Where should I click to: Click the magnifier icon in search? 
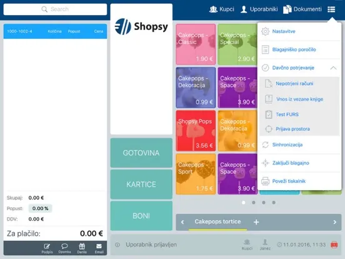point(44,9)
